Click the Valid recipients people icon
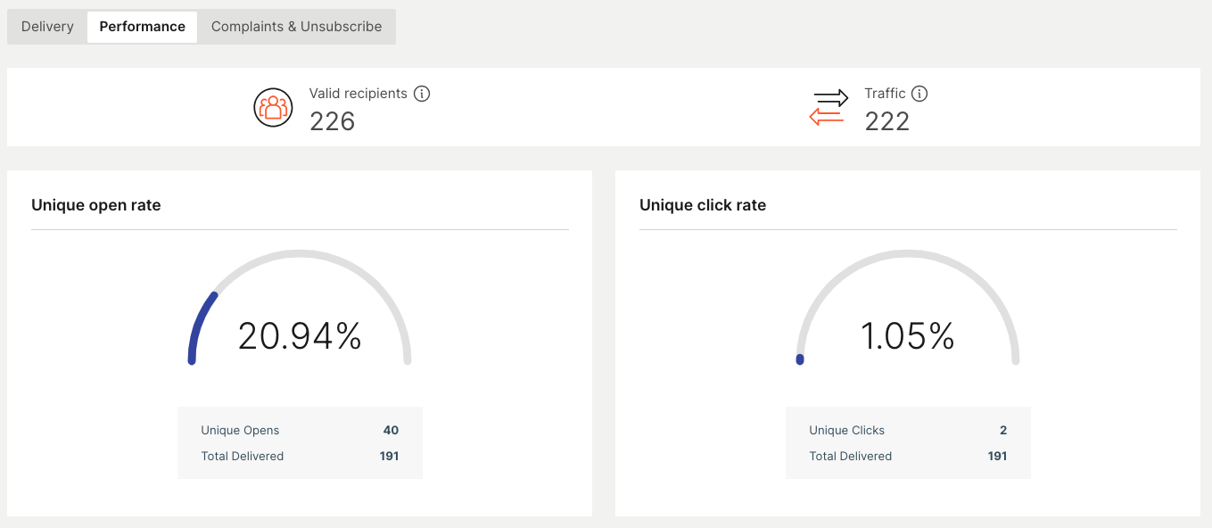Image resolution: width=1212 pixels, height=528 pixels. (273, 107)
